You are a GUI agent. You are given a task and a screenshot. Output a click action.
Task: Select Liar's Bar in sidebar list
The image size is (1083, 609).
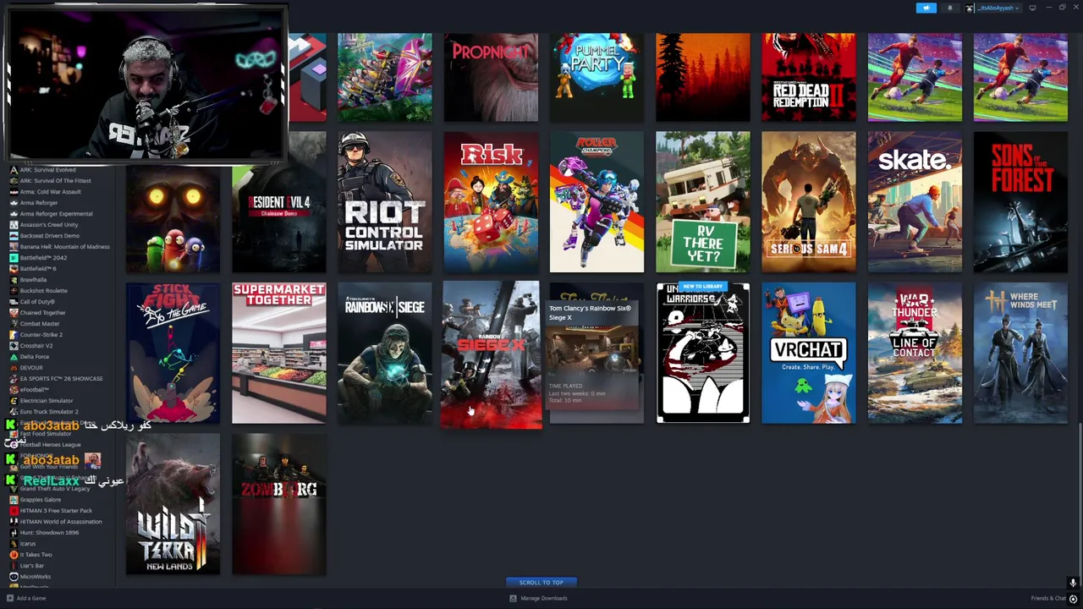click(x=32, y=566)
